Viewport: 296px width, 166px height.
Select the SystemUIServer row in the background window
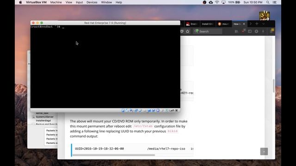[45, 117]
